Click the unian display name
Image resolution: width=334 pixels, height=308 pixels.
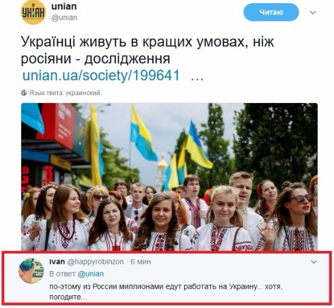click(64, 7)
